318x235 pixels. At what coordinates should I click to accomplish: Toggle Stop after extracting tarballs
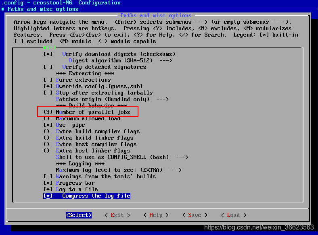point(98,93)
